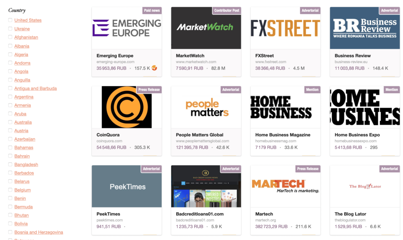Screen dimensions: 403x240
Task: Click the Badcreditloans01.com site screenshot
Action: click(x=206, y=186)
